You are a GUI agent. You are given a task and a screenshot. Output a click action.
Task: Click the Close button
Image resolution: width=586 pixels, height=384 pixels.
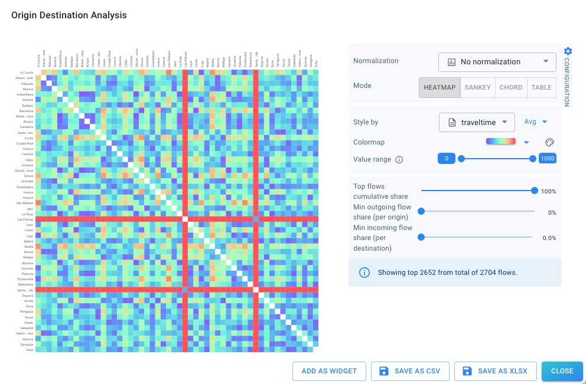tap(562, 371)
